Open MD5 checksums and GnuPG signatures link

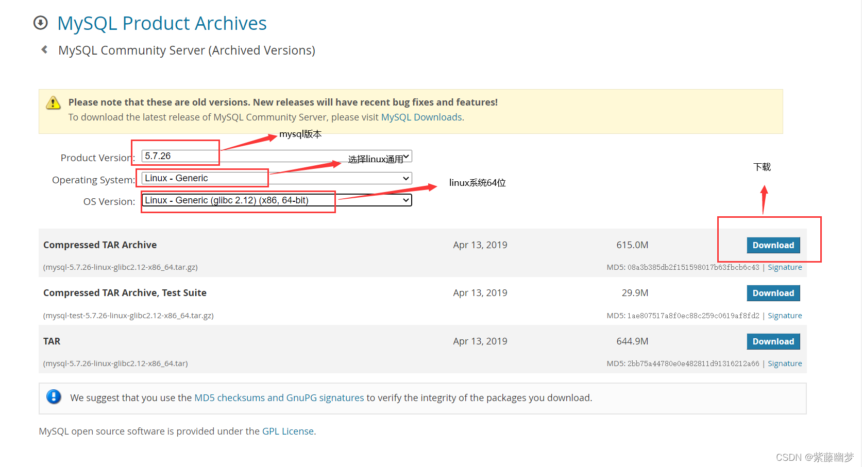[279, 398]
